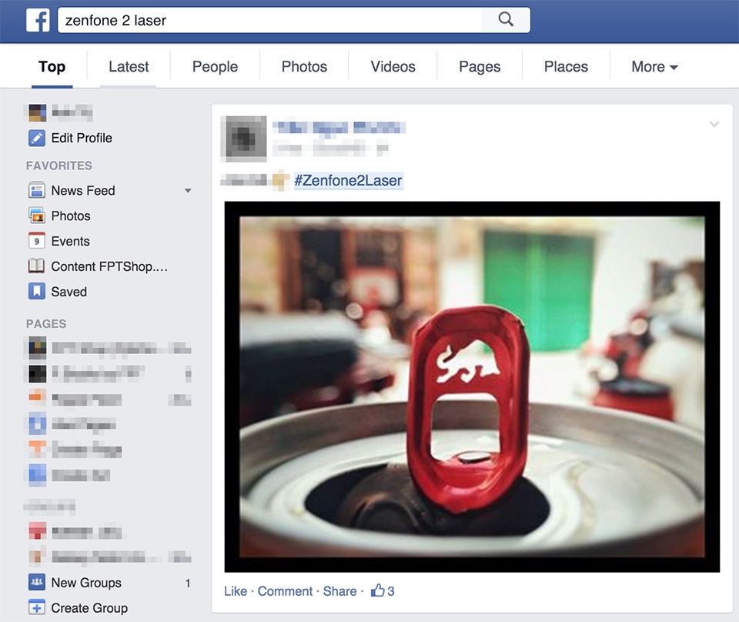Image resolution: width=739 pixels, height=622 pixels.
Task: Click the search magnifier icon
Action: coord(505,20)
